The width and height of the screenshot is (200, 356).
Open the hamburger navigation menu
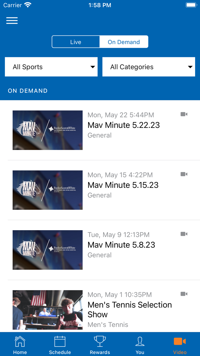click(x=12, y=20)
